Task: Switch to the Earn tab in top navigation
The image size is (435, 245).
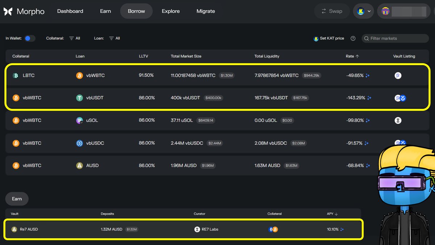Action: (105, 11)
